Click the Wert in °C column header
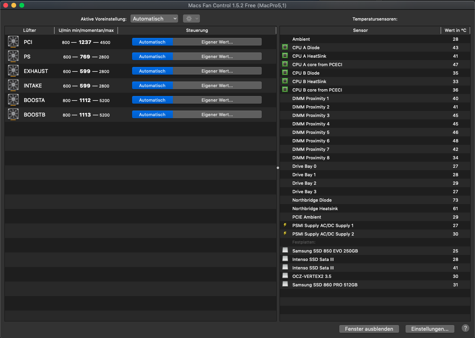The image size is (475, 338). click(455, 30)
